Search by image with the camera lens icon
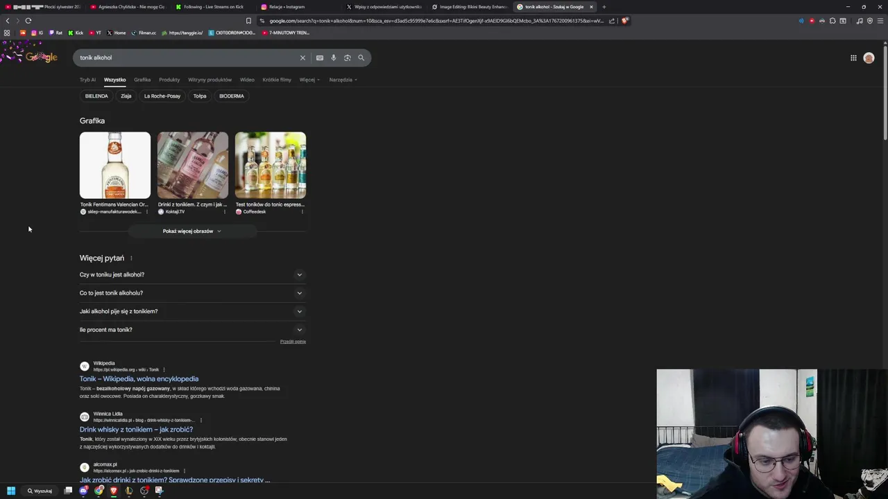The height and width of the screenshot is (499, 888). [348, 58]
